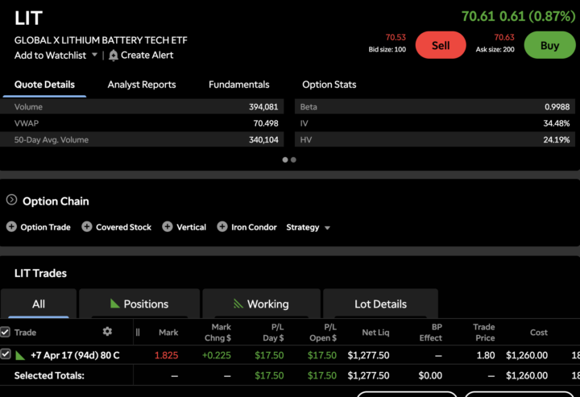The width and height of the screenshot is (580, 397).
Task: Click the plus icon beside Option Trade
Action: click(x=11, y=227)
